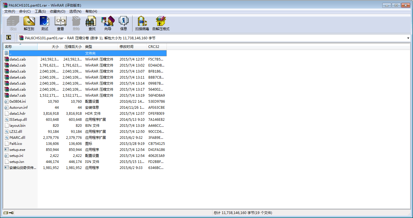Select the 安装仙剑奇侠传 file row
413x218 pixels.
pos(85,168)
